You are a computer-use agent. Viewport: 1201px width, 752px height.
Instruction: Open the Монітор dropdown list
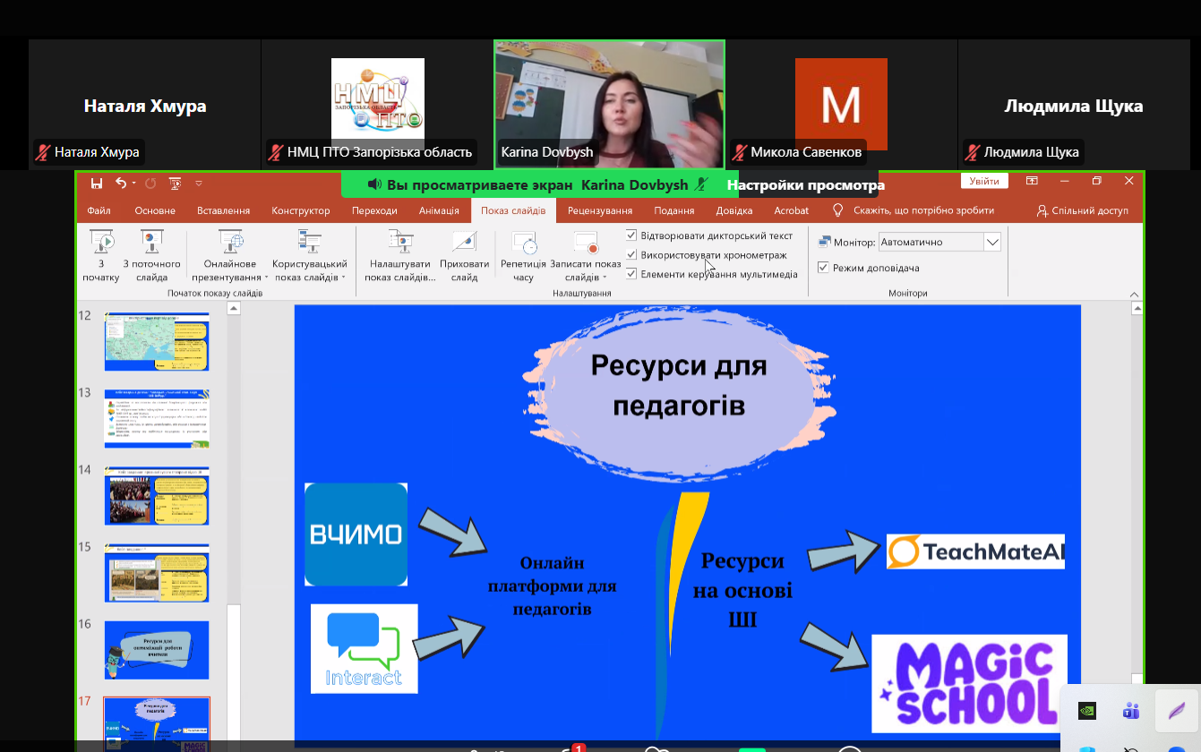click(991, 242)
